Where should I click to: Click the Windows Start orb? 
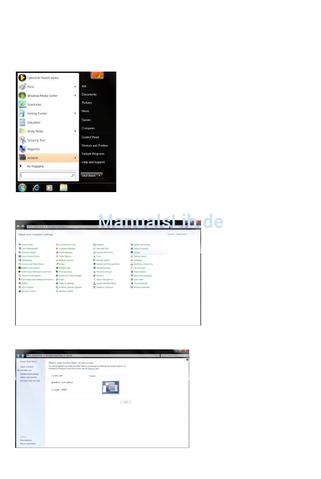(x=22, y=187)
